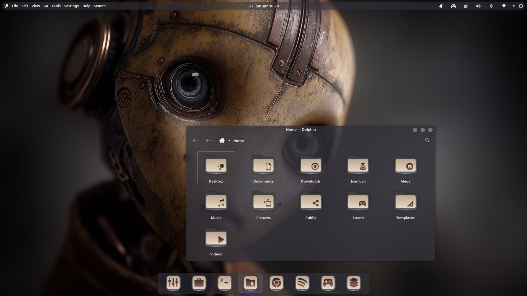Expand hidden system tray icons arrow
This screenshot has width=527, height=296.
point(514,6)
